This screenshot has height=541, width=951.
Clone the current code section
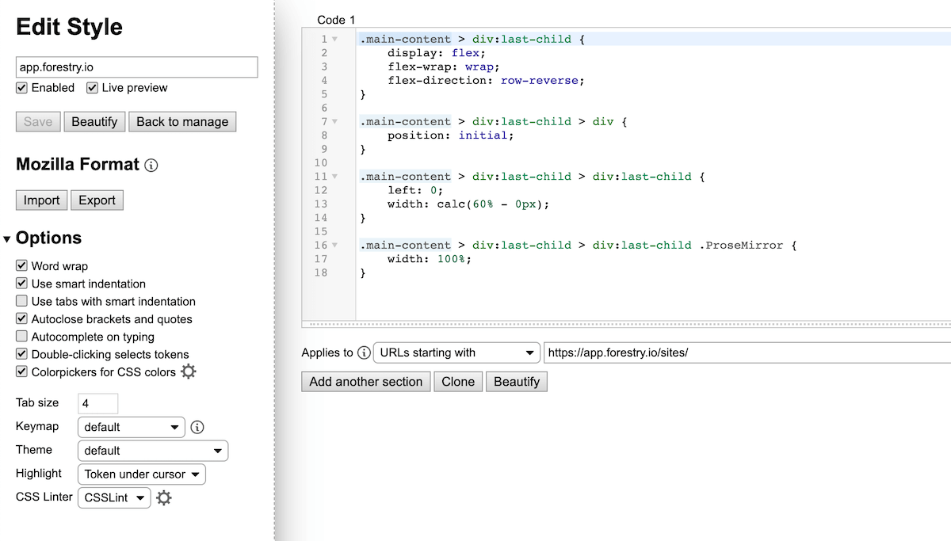(x=458, y=382)
